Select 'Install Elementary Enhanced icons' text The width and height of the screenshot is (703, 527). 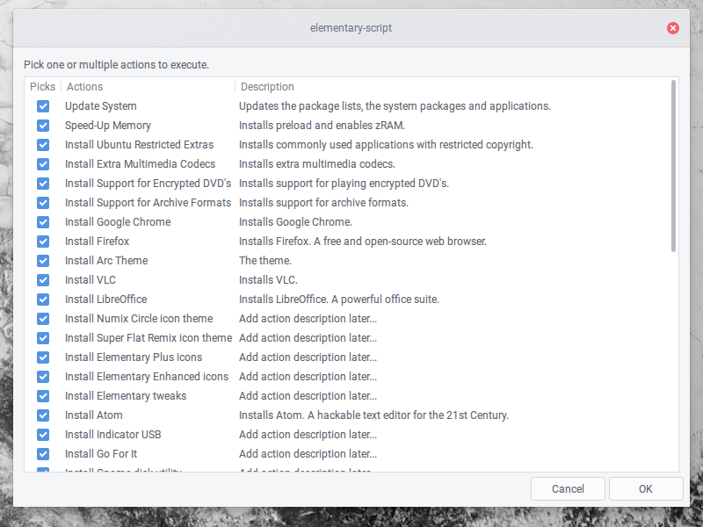(147, 377)
